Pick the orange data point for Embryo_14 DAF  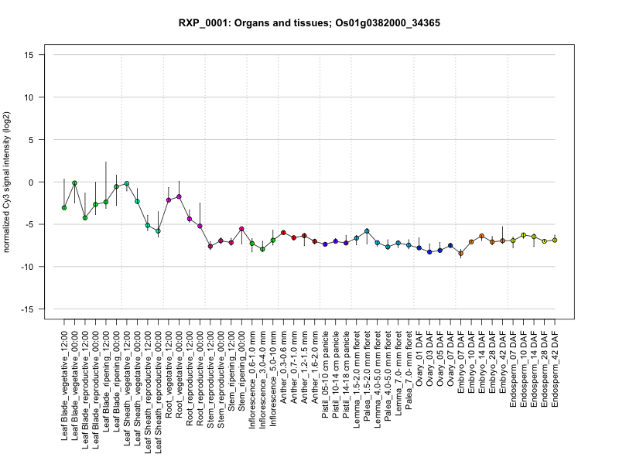481,236
